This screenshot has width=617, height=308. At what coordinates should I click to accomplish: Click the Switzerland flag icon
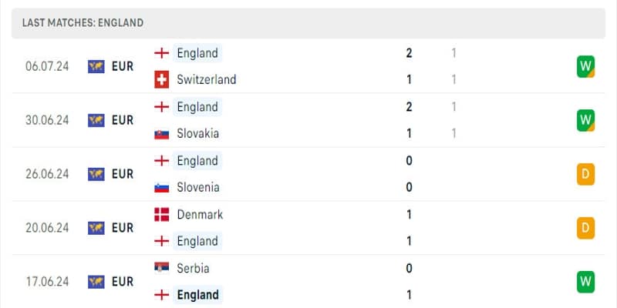[162, 80]
